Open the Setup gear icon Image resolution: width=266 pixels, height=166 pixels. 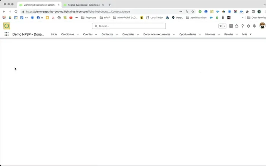click(248, 26)
